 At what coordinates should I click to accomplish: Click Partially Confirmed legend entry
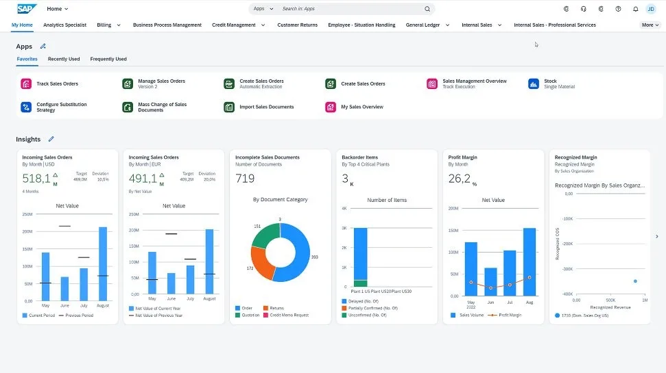pyautogui.click(x=370, y=308)
